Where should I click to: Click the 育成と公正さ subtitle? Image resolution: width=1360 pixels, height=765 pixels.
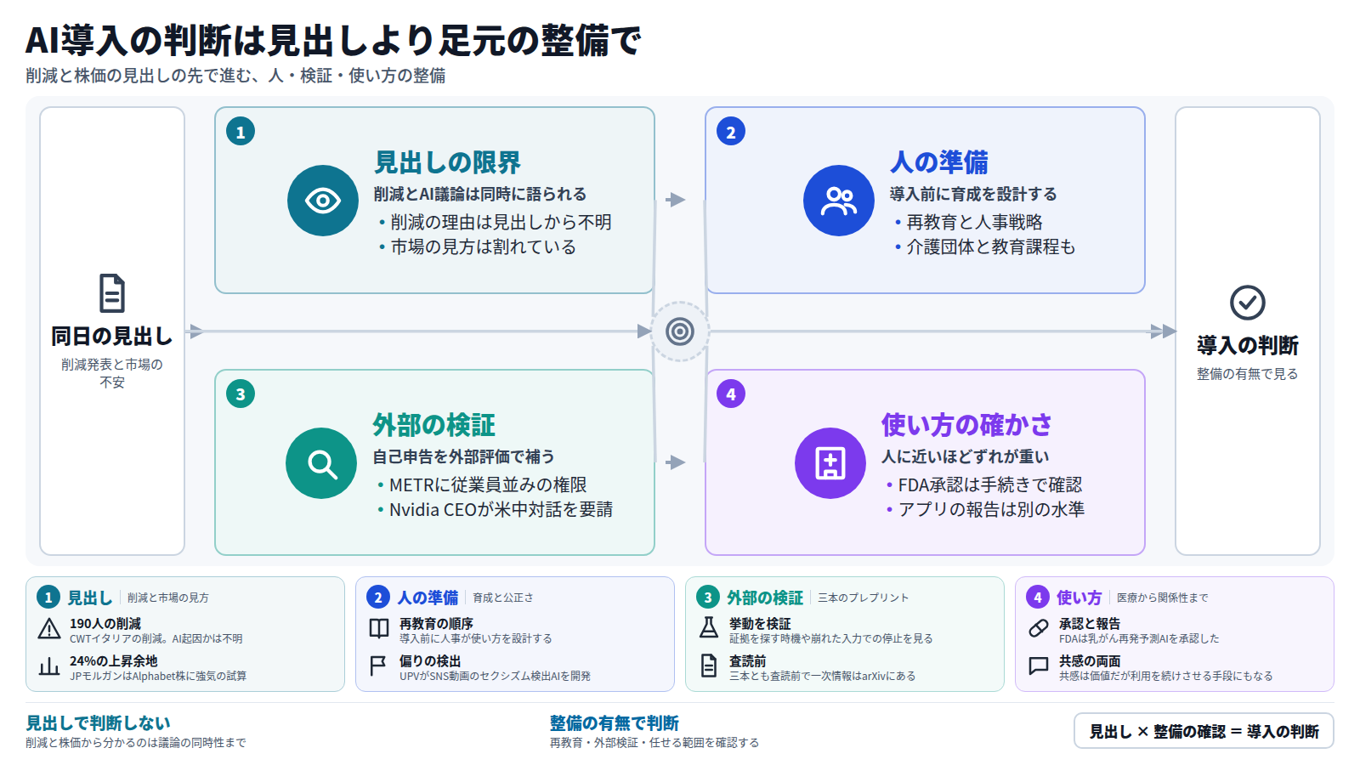point(503,598)
